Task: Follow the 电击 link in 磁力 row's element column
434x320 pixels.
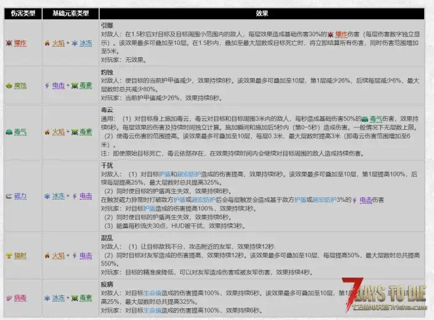Action: [86, 196]
